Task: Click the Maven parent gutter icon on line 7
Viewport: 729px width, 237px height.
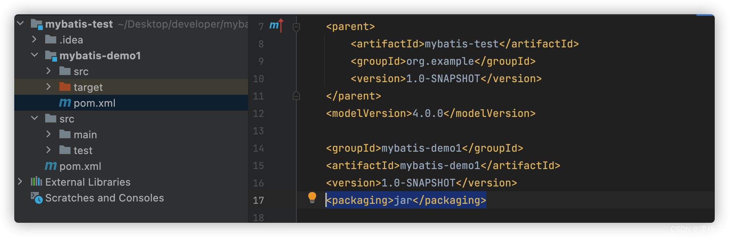Action: tap(276, 25)
